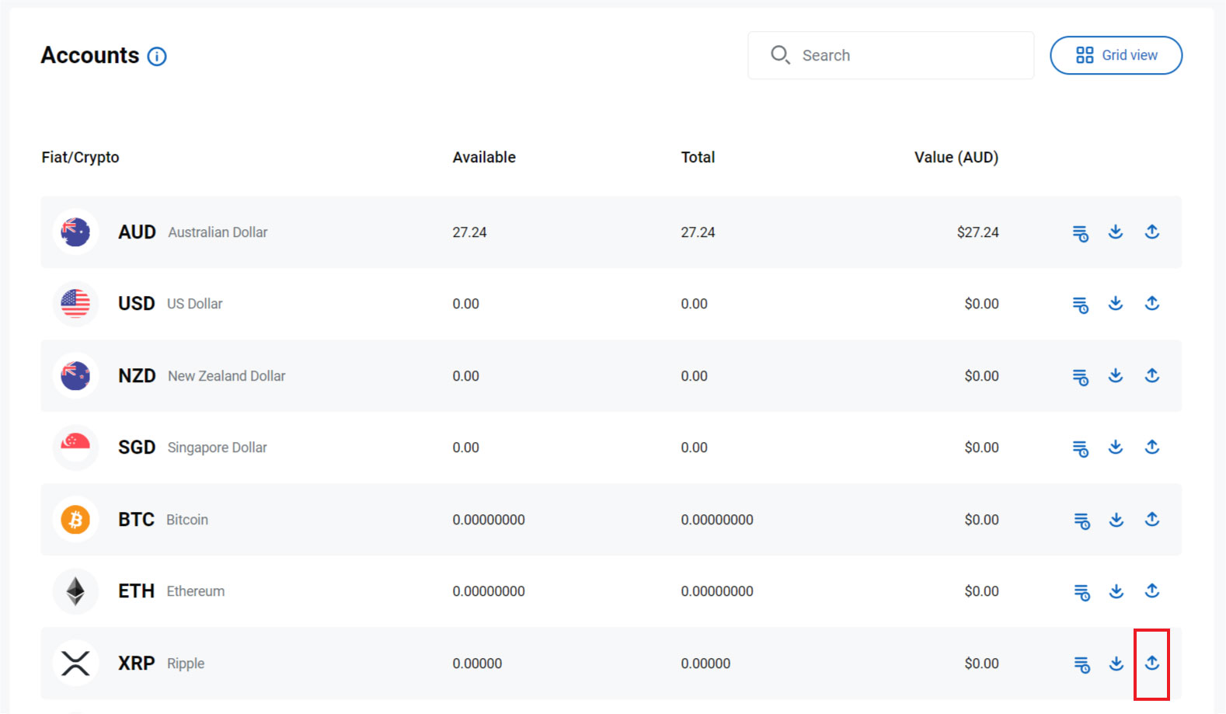Click the USD deposit icon
1226x714 pixels.
tap(1116, 303)
